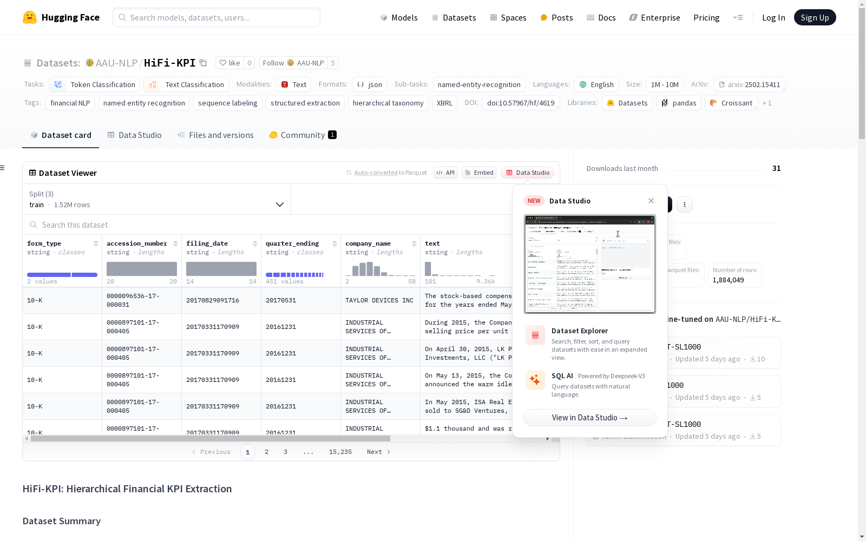Image resolution: width=866 pixels, height=541 pixels.
Task: Open the Docs menu item
Action: [x=601, y=17]
